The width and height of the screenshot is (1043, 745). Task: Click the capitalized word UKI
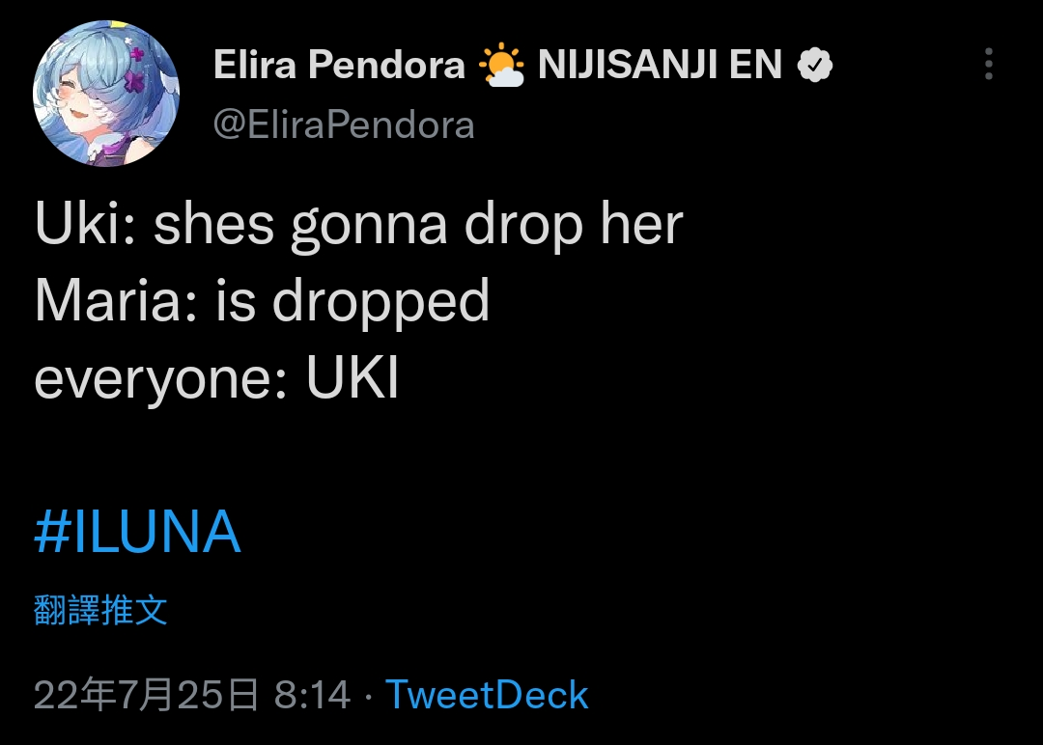pyautogui.click(x=352, y=377)
